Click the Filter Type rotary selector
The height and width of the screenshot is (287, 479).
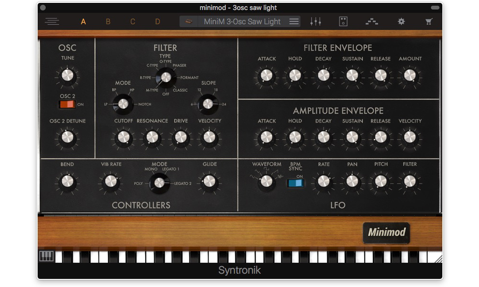tap(166, 77)
